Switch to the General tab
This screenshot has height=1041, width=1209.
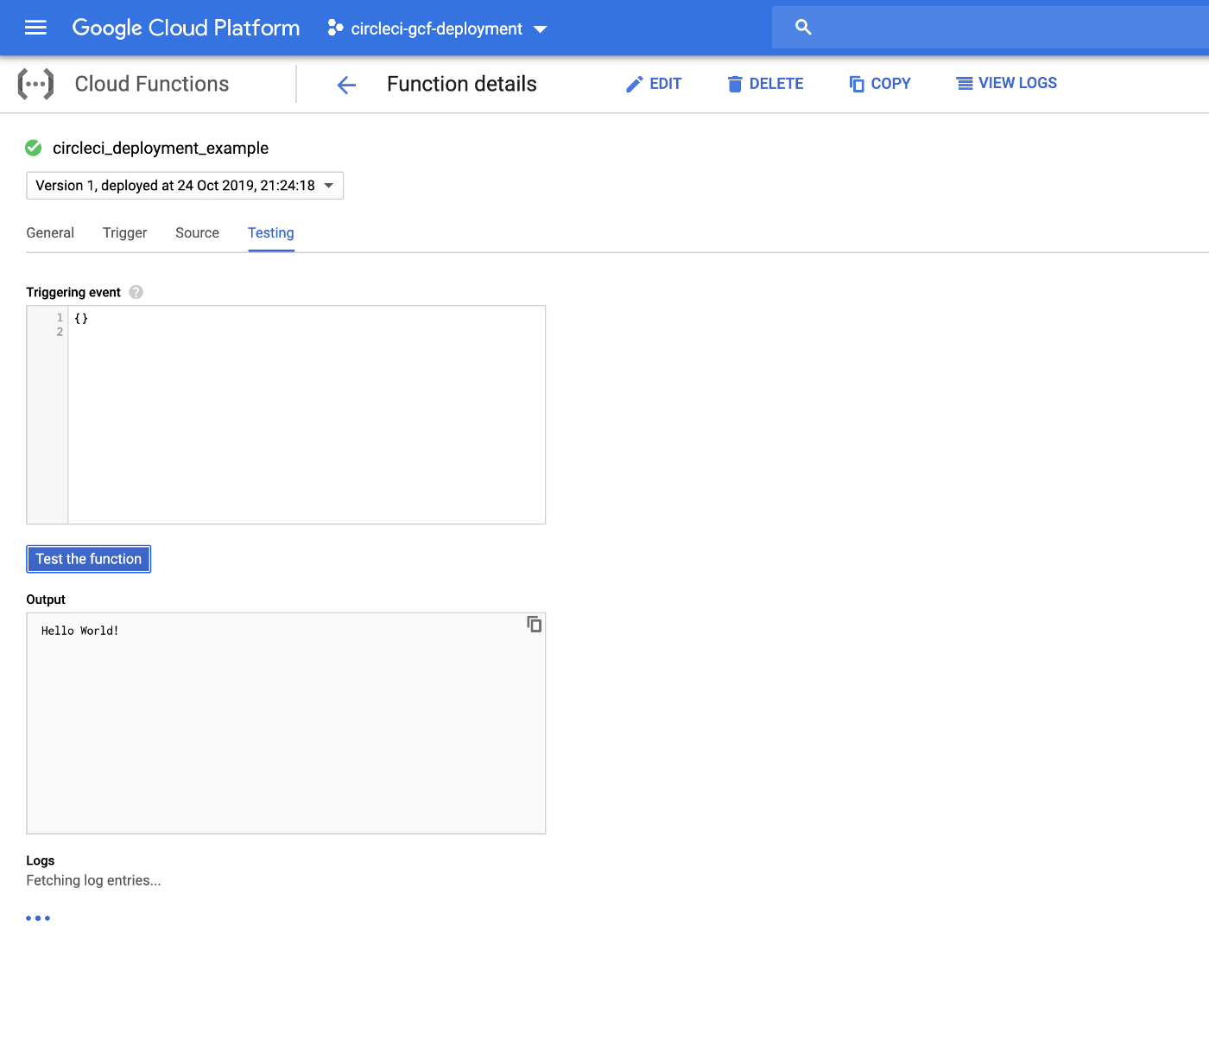point(50,232)
